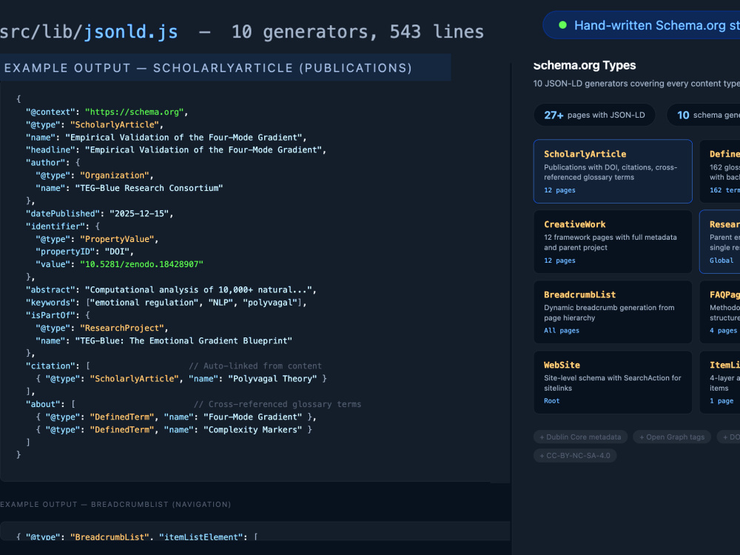
Task: Click the green status dot in badge
Action: (562, 25)
